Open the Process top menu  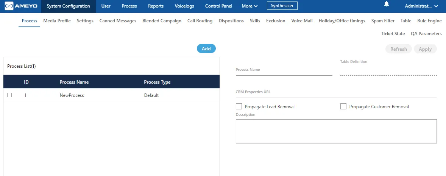[129, 6]
